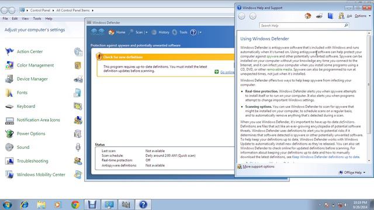The image size is (374, 210).
Task: Open the Fonts folder icon
Action: 9,93
